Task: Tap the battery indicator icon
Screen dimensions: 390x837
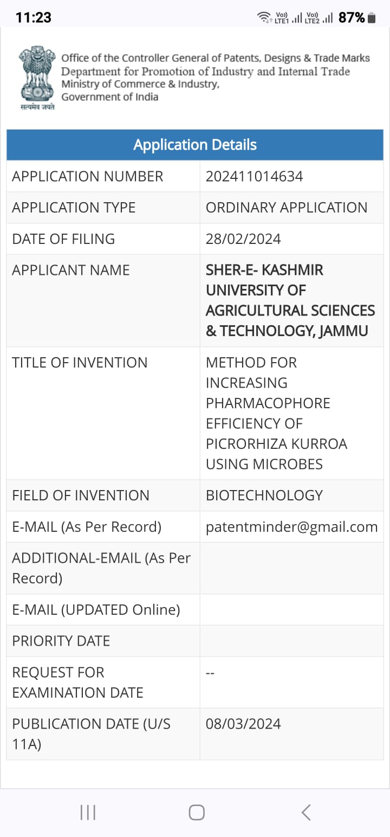Action: tap(372, 18)
